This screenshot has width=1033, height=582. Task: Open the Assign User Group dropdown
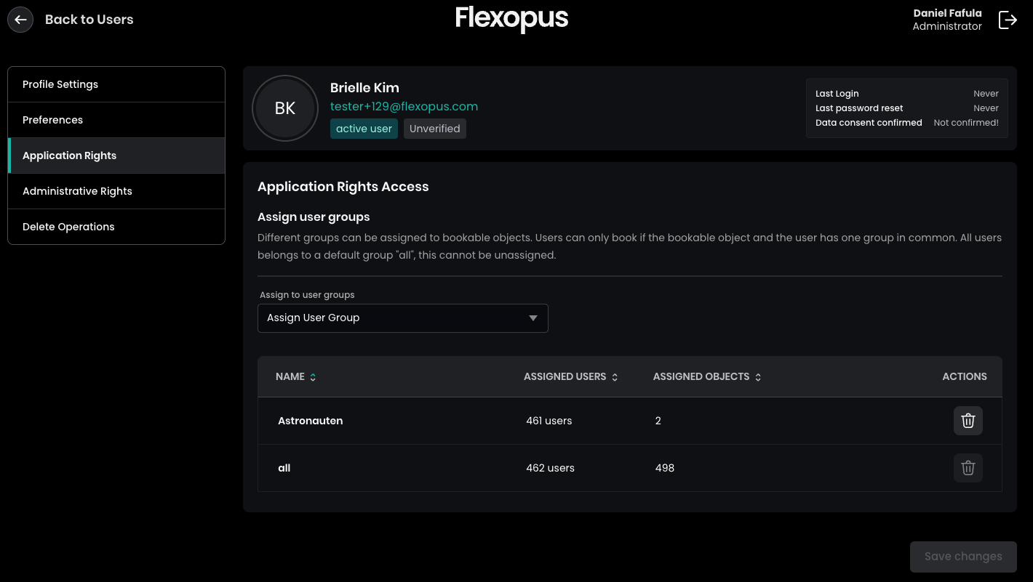[402, 318]
